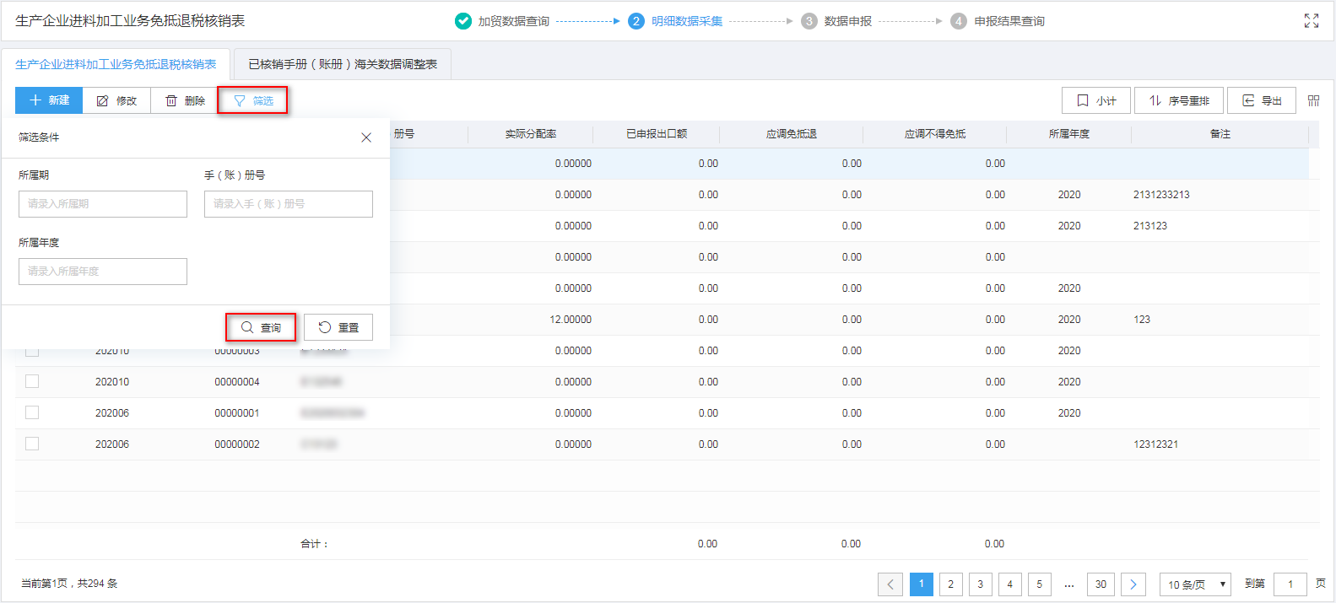Click the 导出 export button
Screen dimensions: 1336x603
point(1261,100)
